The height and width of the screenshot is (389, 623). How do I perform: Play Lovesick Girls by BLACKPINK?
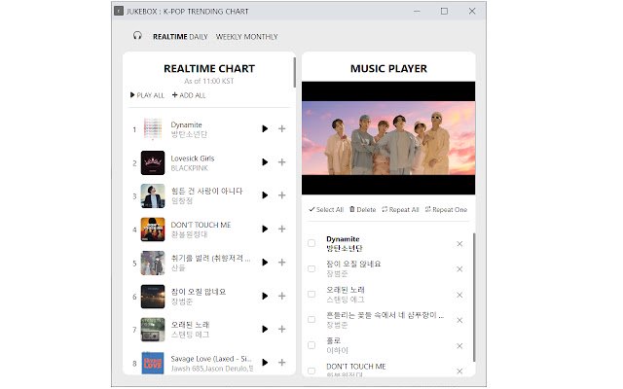265,162
